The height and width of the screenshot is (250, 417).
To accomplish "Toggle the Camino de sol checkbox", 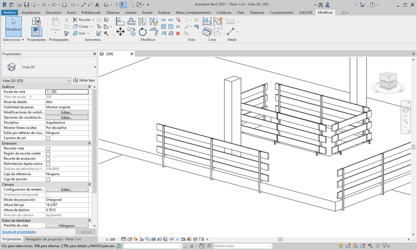I will pyautogui.click(x=48, y=138).
